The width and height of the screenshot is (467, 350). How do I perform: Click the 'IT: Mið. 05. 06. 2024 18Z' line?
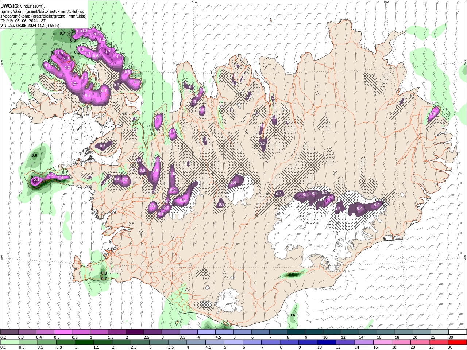23,21
